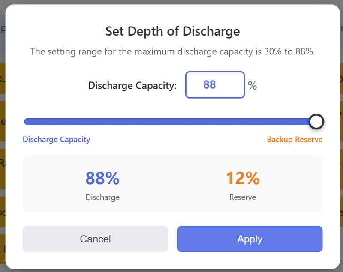Viewport: 343px width, 272px height.
Task: Click the number 88 inside the input box
Action: point(209,85)
